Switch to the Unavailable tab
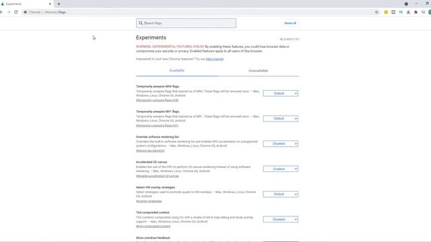431x242 pixels. (x=258, y=71)
